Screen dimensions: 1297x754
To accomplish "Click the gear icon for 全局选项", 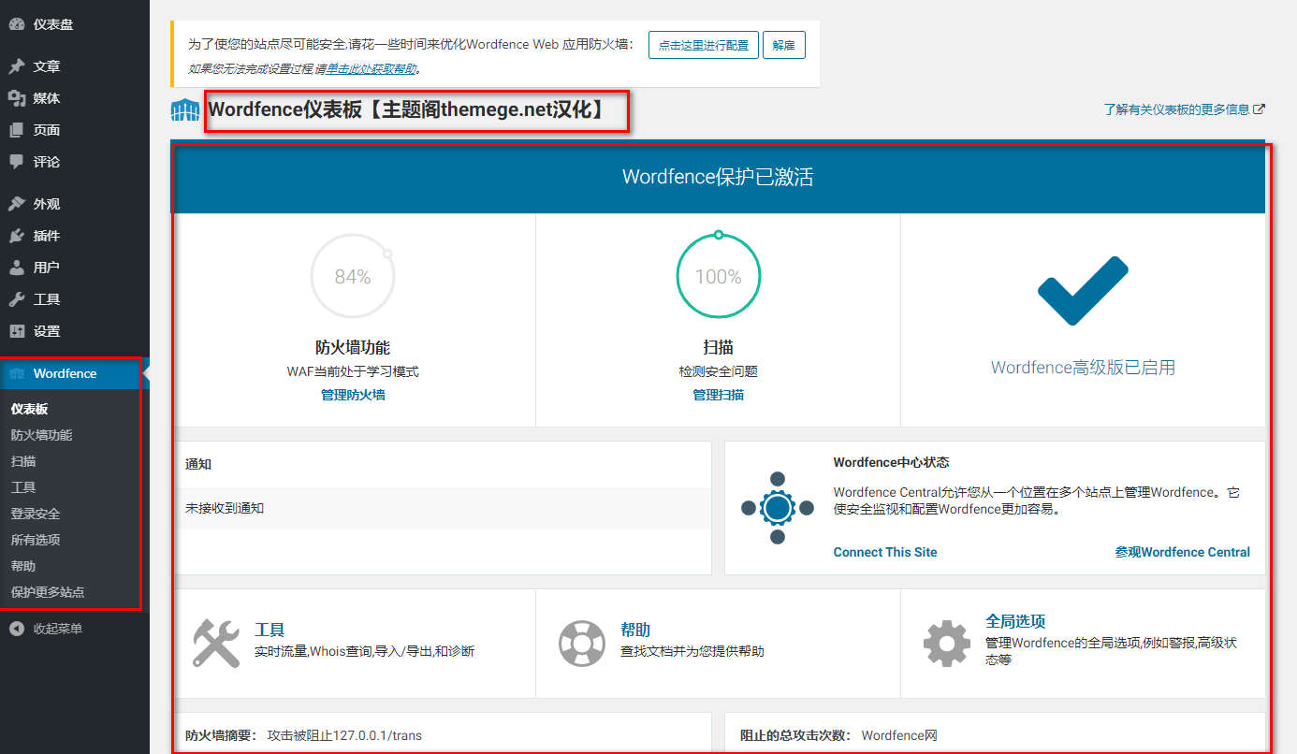I will (x=947, y=643).
